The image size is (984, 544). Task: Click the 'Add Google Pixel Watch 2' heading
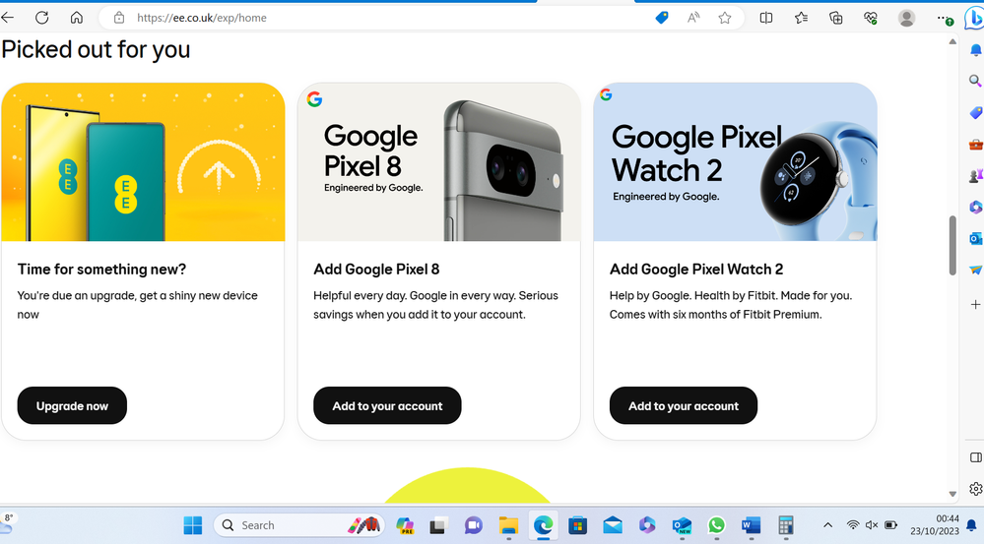click(x=696, y=270)
